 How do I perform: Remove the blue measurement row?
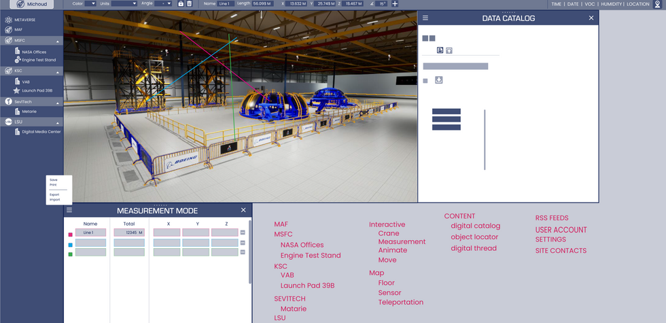coord(243,243)
